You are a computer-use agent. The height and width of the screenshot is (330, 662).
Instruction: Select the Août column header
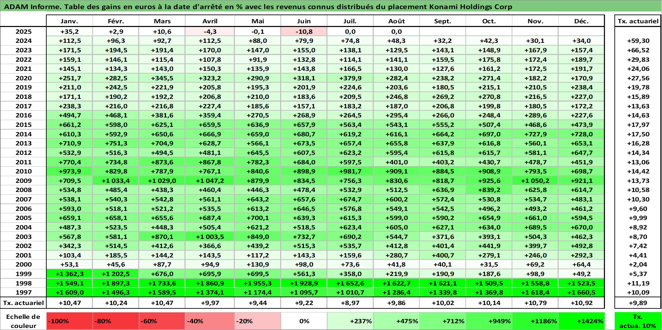pos(396,21)
